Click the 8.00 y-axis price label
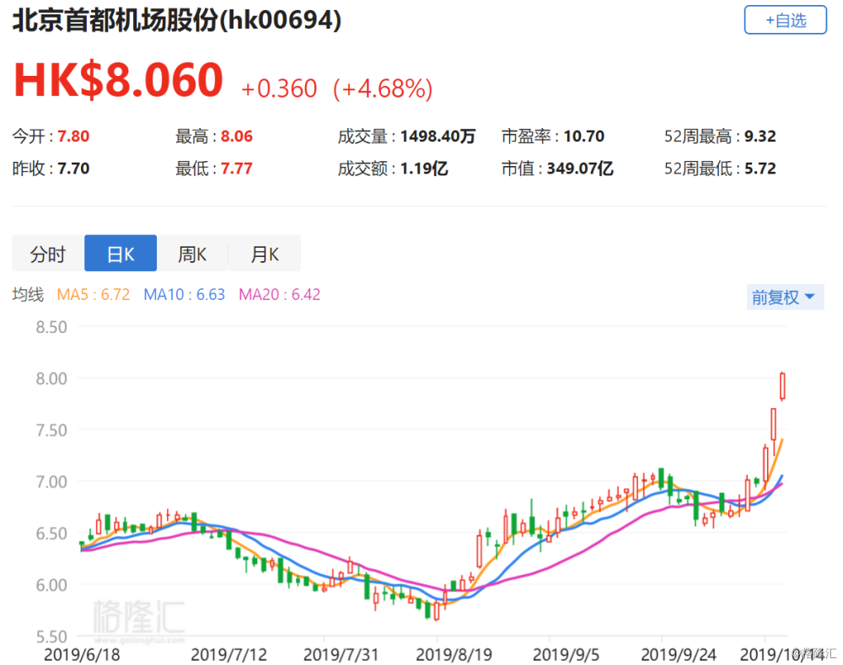 click(x=51, y=378)
